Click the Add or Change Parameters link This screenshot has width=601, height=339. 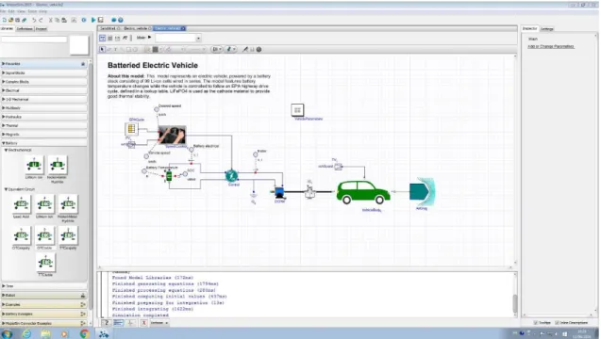coord(551,46)
